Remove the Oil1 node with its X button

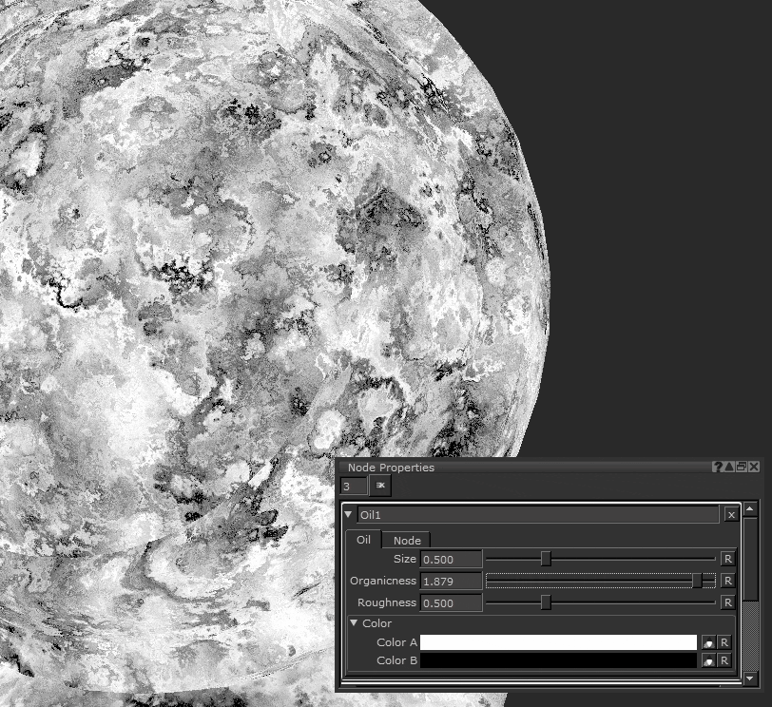coord(731,514)
